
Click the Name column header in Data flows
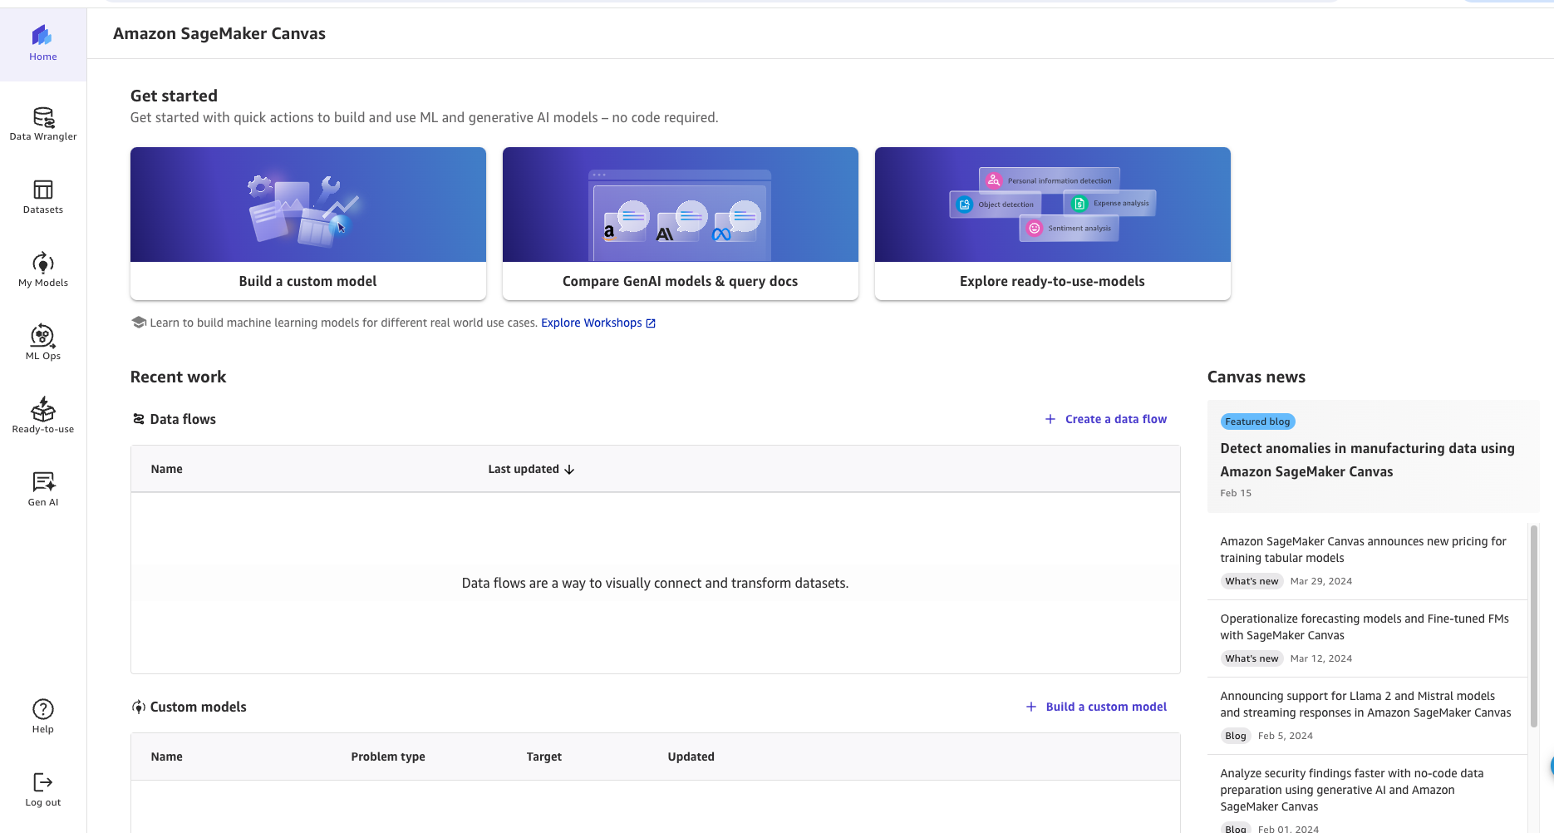[167, 469]
